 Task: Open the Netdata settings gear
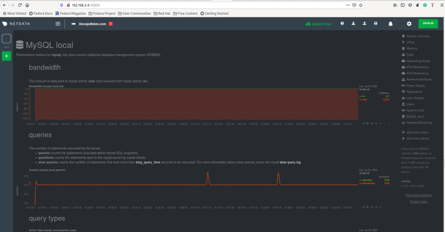click(x=409, y=24)
